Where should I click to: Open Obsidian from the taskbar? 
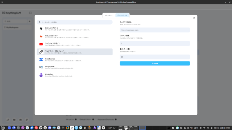coord(95,128)
